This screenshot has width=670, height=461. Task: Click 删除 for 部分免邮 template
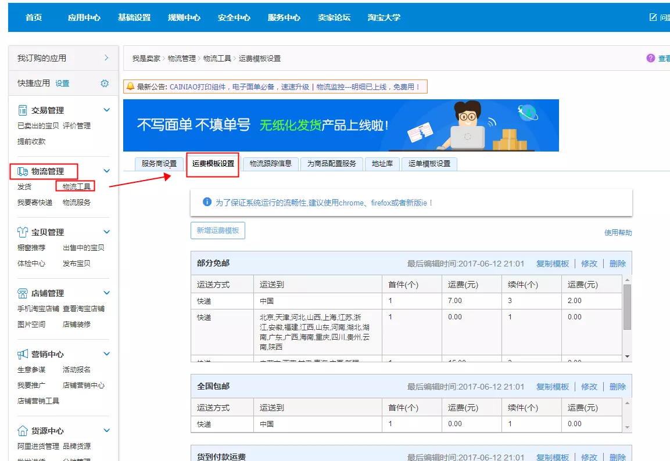[x=618, y=264]
